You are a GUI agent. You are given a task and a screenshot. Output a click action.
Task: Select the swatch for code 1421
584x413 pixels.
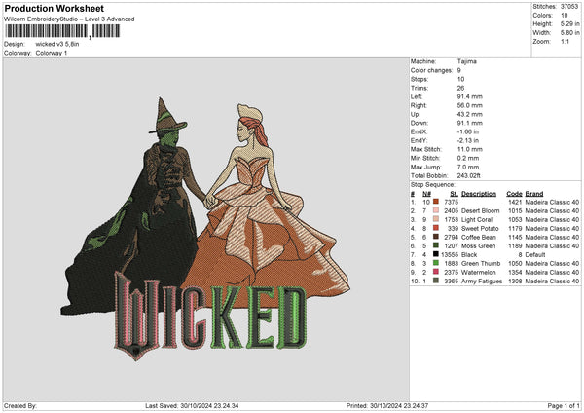point(436,202)
